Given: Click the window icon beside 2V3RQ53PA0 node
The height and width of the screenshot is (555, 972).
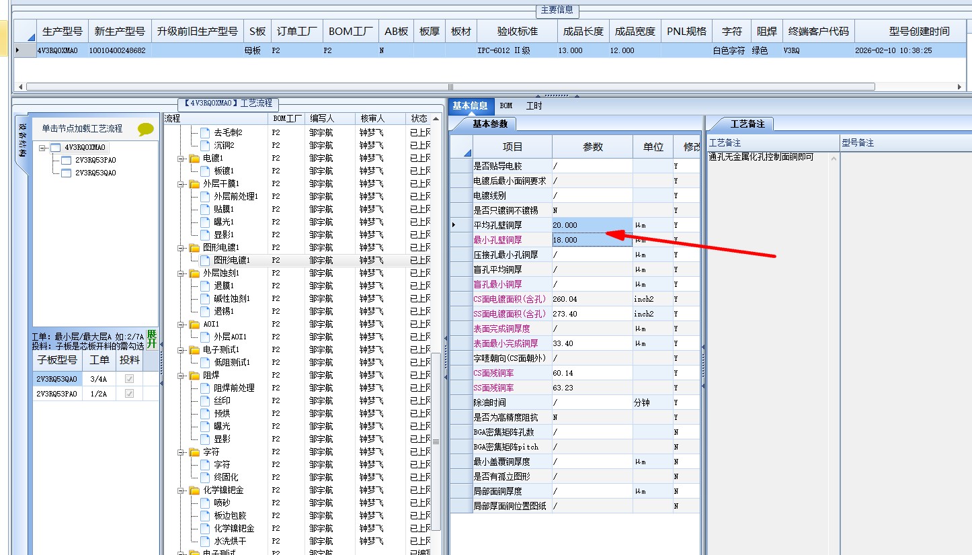Looking at the screenshot, I should (66, 160).
